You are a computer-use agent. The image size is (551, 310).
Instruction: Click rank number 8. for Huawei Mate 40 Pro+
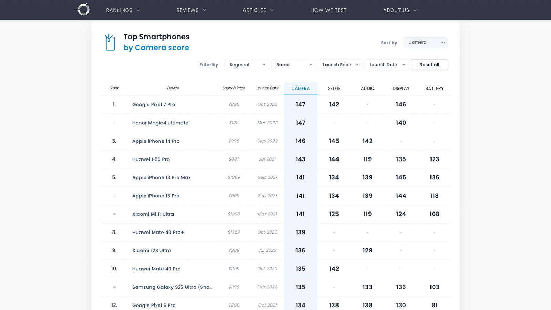tap(114, 232)
